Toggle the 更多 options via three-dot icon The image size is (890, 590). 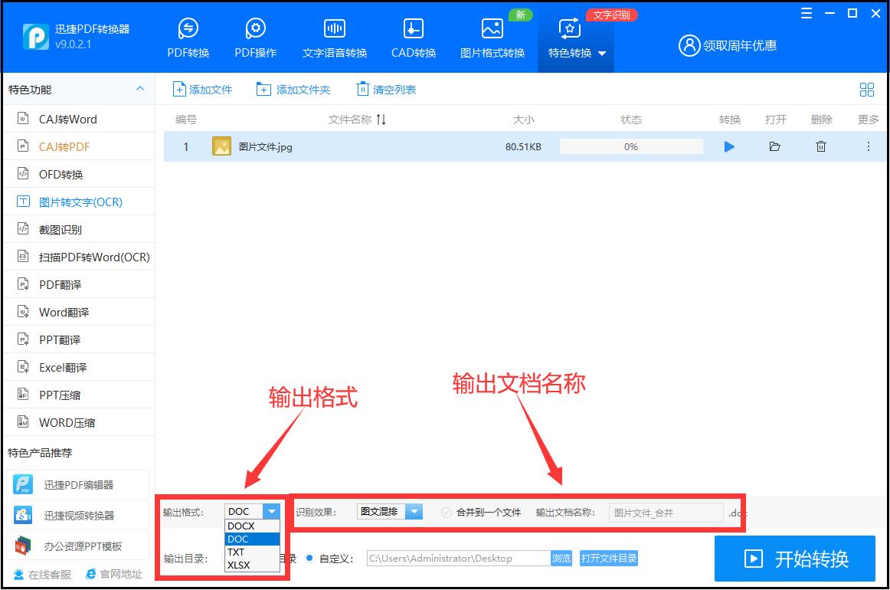click(868, 146)
